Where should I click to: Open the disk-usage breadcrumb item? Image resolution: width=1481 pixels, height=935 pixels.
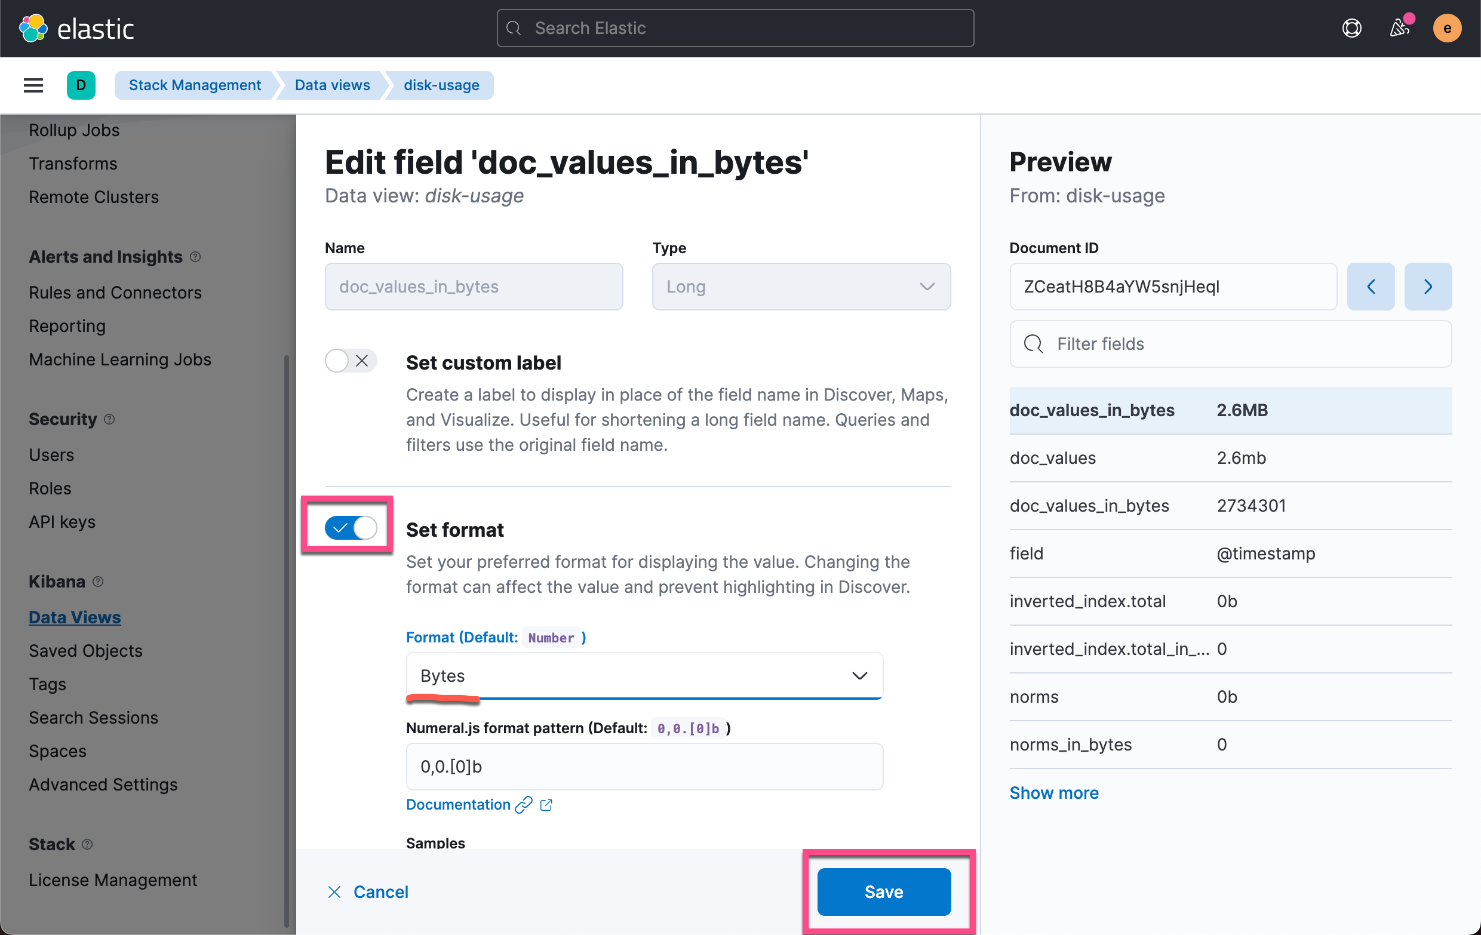click(x=440, y=85)
